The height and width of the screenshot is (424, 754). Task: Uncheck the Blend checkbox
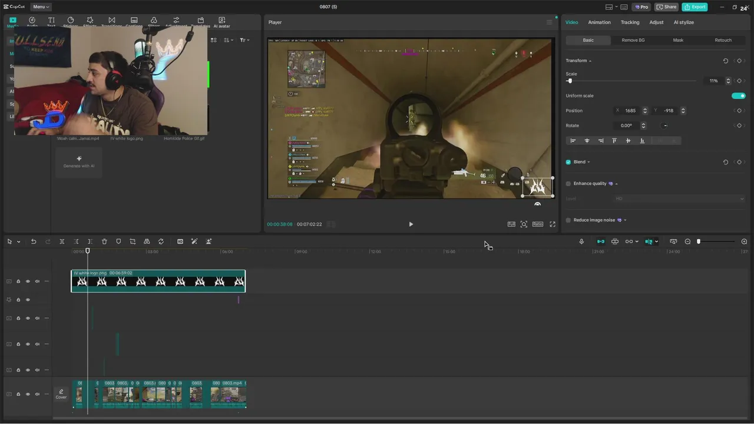pyautogui.click(x=568, y=162)
